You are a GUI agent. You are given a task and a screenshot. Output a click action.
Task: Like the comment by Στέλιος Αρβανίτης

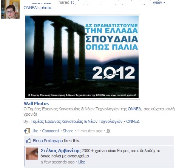pos(82,162)
